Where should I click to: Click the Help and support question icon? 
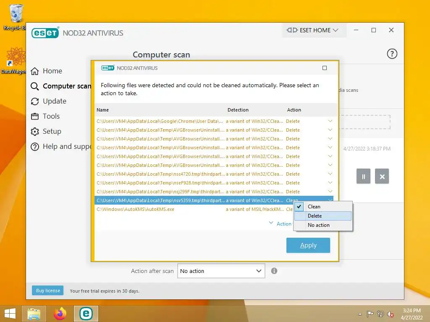[35, 147]
